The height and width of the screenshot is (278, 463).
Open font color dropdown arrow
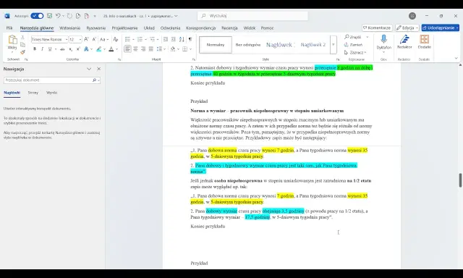117,49
